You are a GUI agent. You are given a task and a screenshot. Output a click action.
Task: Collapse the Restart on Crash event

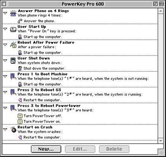(5, 129)
